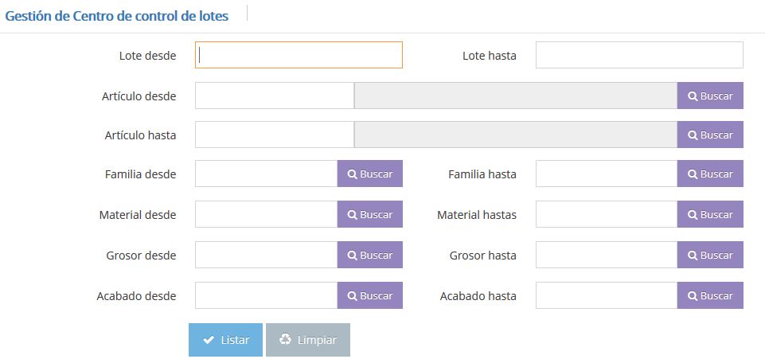This screenshot has width=765, height=359.
Task: Focus the Artículo desde code field
Action: point(274,96)
